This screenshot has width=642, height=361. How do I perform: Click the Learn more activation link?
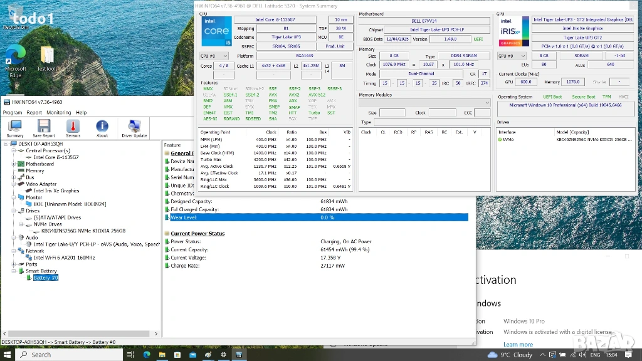coord(518,344)
